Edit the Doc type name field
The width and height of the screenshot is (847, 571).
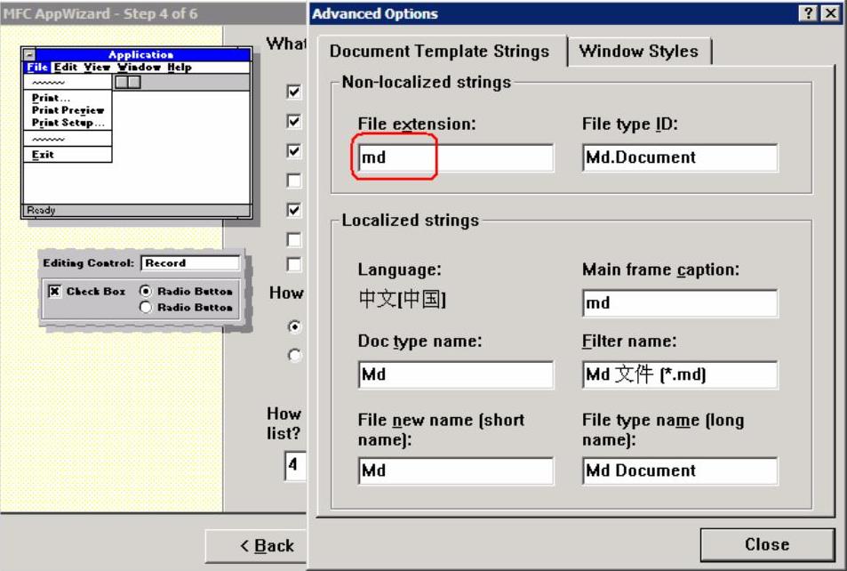coord(455,374)
